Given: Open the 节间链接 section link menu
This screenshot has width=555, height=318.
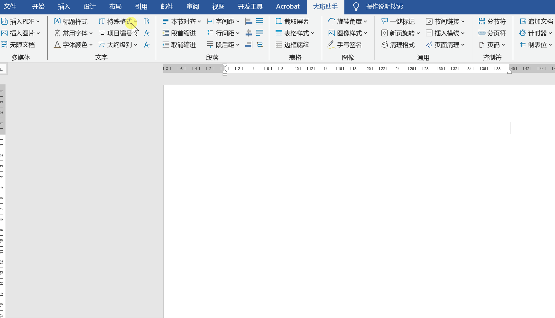Looking at the screenshot, I should tap(445, 22).
